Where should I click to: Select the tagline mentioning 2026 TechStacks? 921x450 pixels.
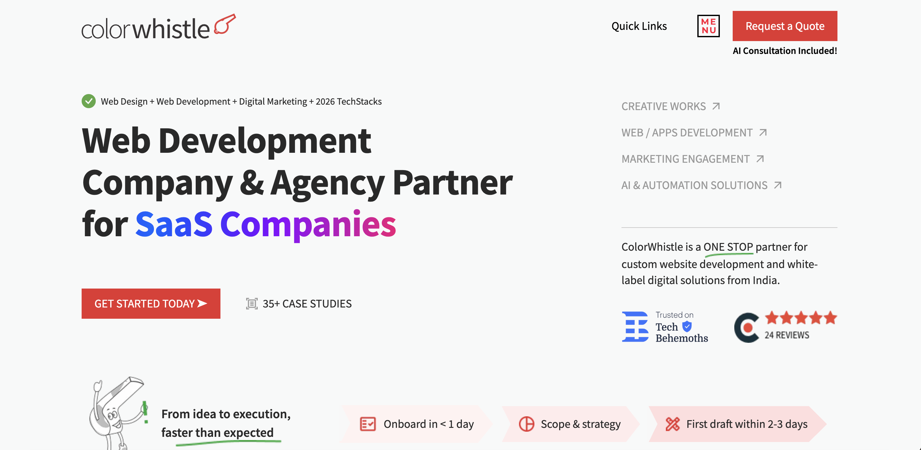[x=241, y=101]
